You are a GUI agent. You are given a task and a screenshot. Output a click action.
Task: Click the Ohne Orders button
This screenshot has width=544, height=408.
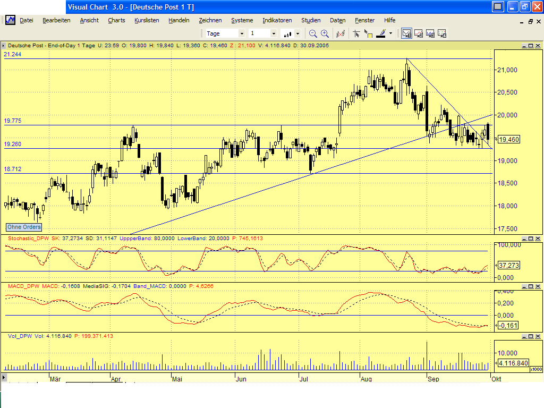pos(23,227)
